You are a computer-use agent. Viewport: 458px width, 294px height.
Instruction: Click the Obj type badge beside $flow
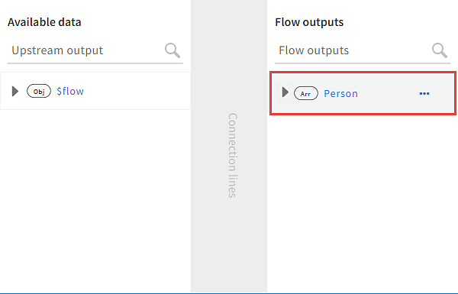(x=39, y=91)
